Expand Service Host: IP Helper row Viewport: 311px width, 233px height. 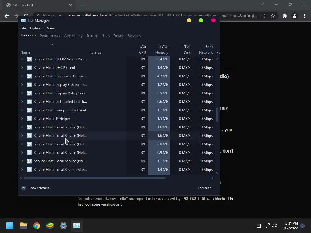click(x=22, y=119)
